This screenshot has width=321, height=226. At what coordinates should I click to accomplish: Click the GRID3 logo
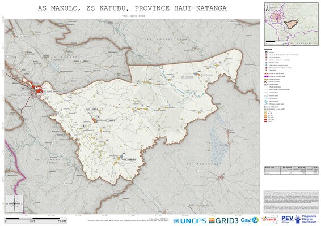(223, 221)
